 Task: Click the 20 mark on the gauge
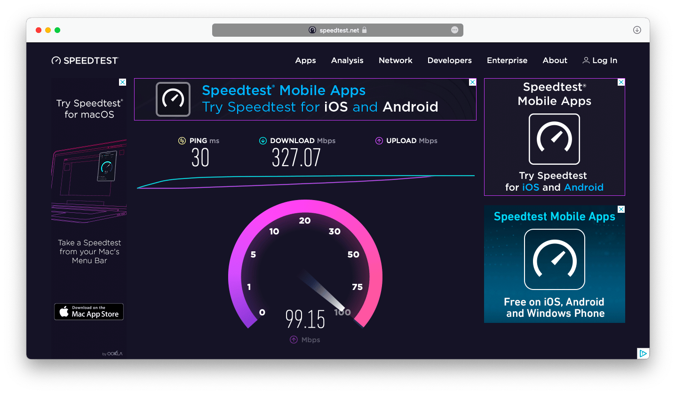click(305, 221)
